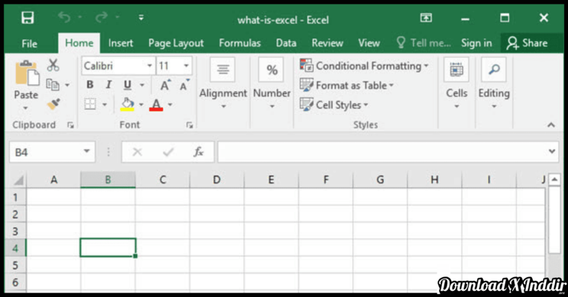Screen dimensions: 568x297
Task: Toggle Bold formatting
Action: pos(90,85)
